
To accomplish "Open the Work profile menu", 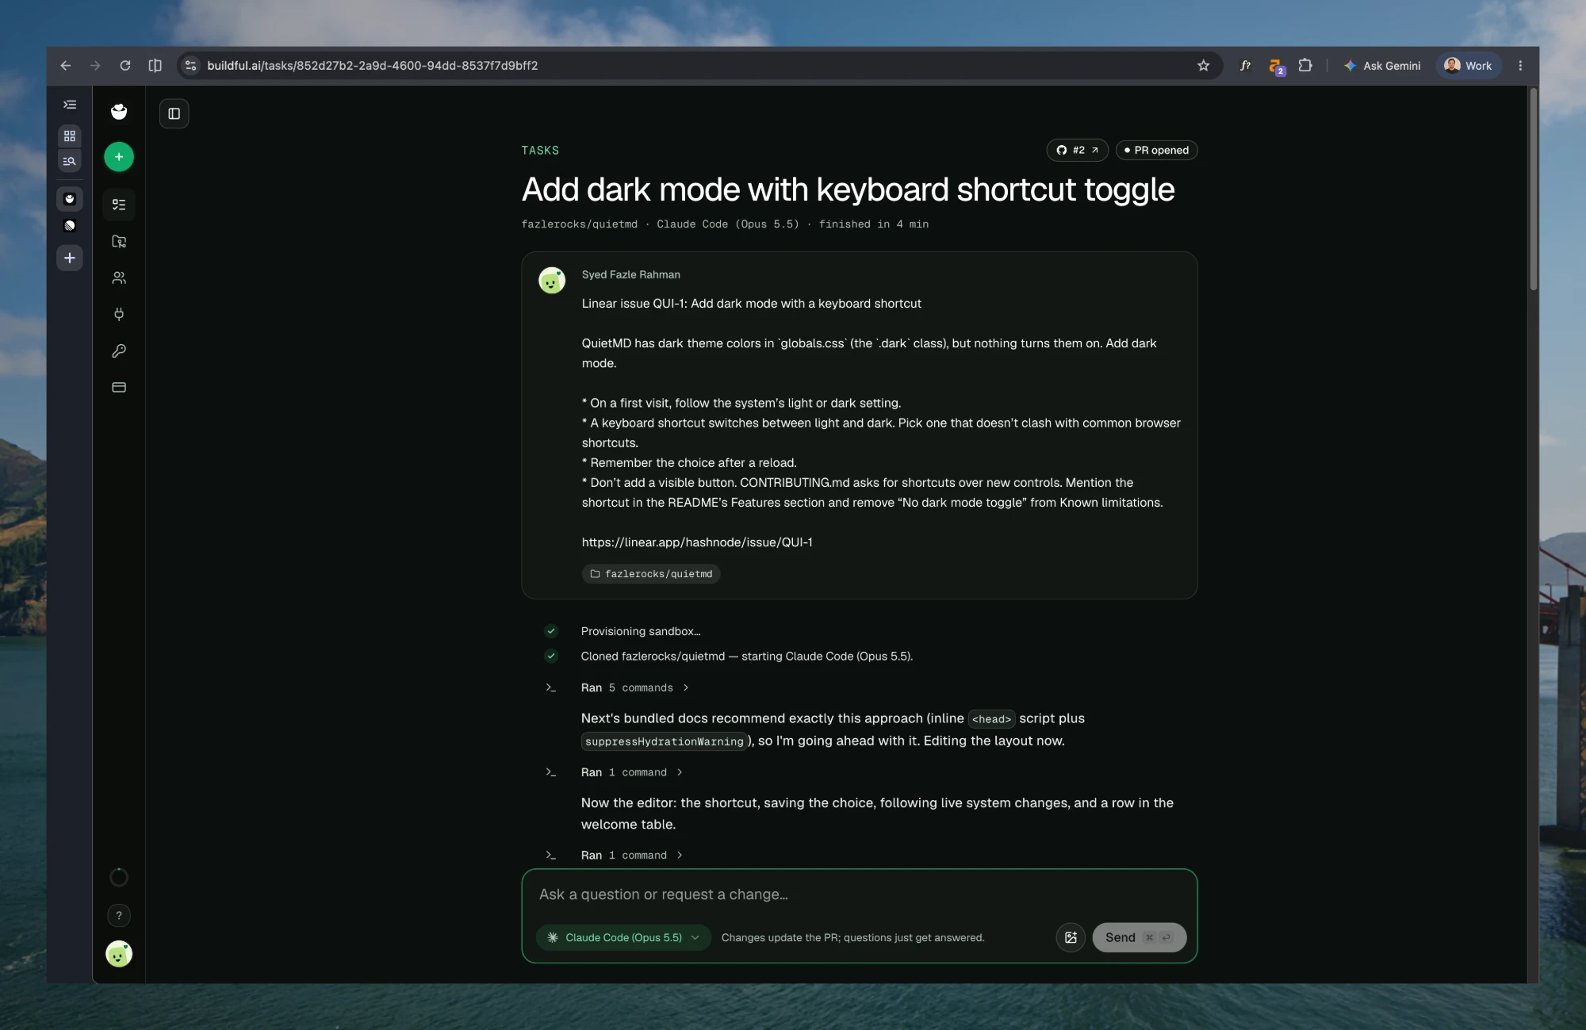I will pyautogui.click(x=1469, y=66).
